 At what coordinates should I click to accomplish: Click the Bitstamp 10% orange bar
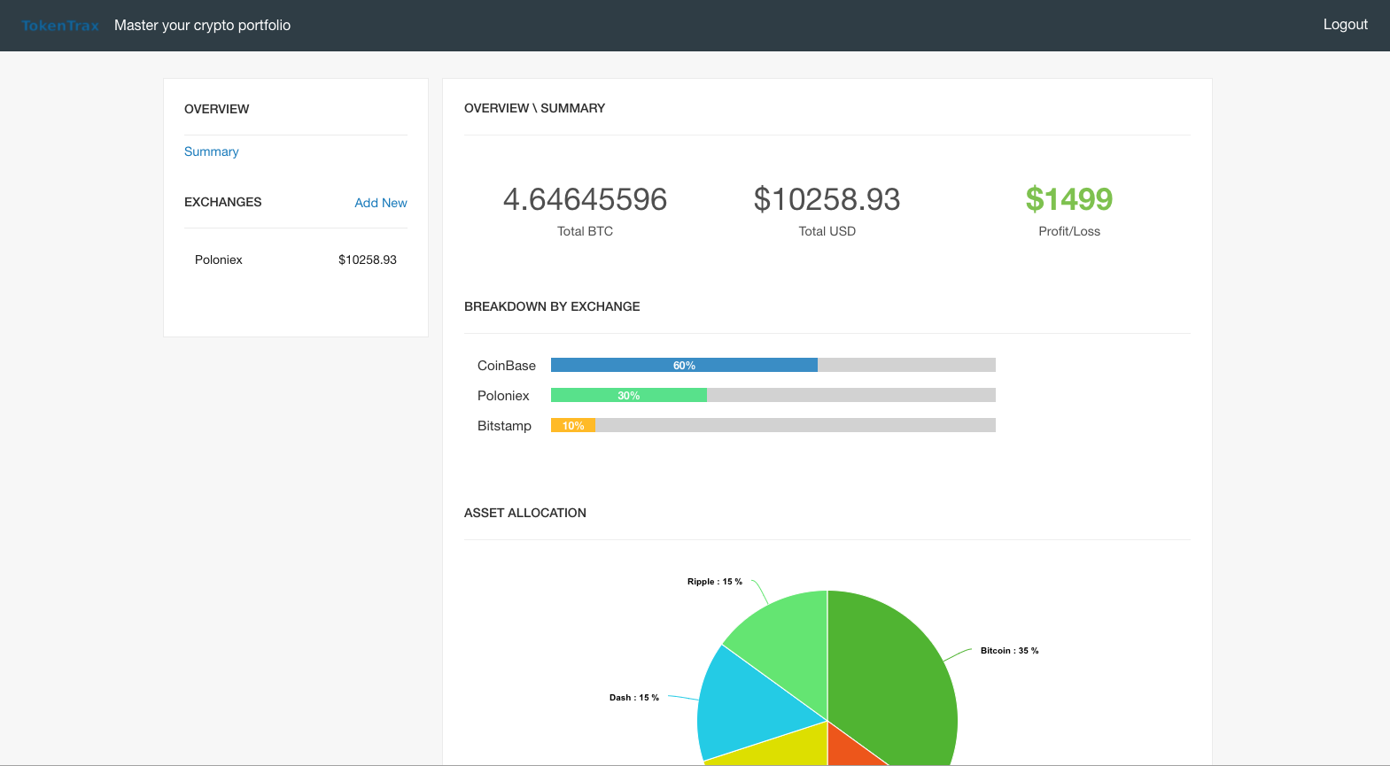tap(572, 426)
